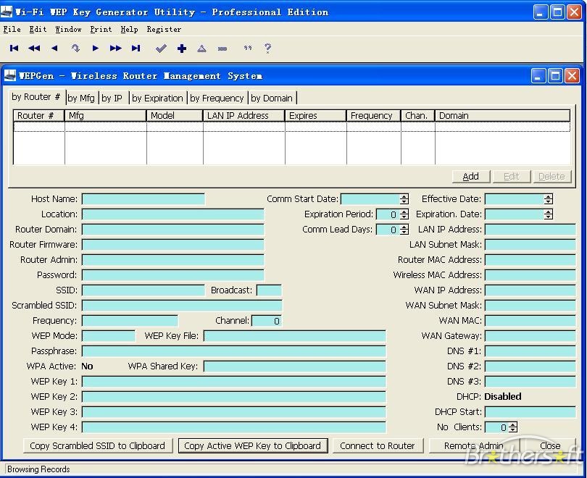Screen dimensions: 587x478
Task: Click the Broadcast input field
Action: tap(269, 290)
